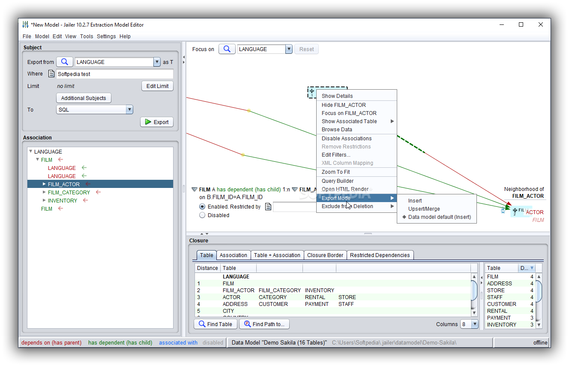Click the ACTOR cell in closure table
Image resolution: width=569 pixels, height=366 pixels.
tap(231, 297)
